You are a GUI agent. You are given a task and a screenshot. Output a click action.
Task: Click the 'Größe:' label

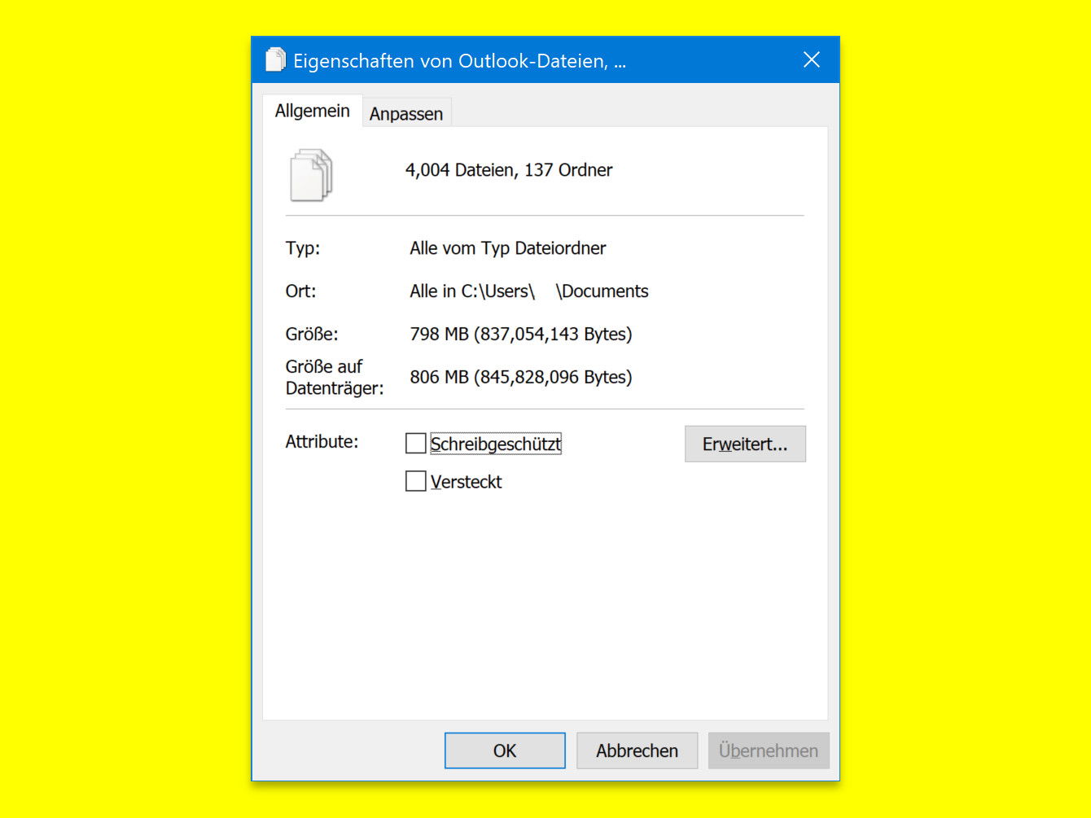click(x=312, y=335)
